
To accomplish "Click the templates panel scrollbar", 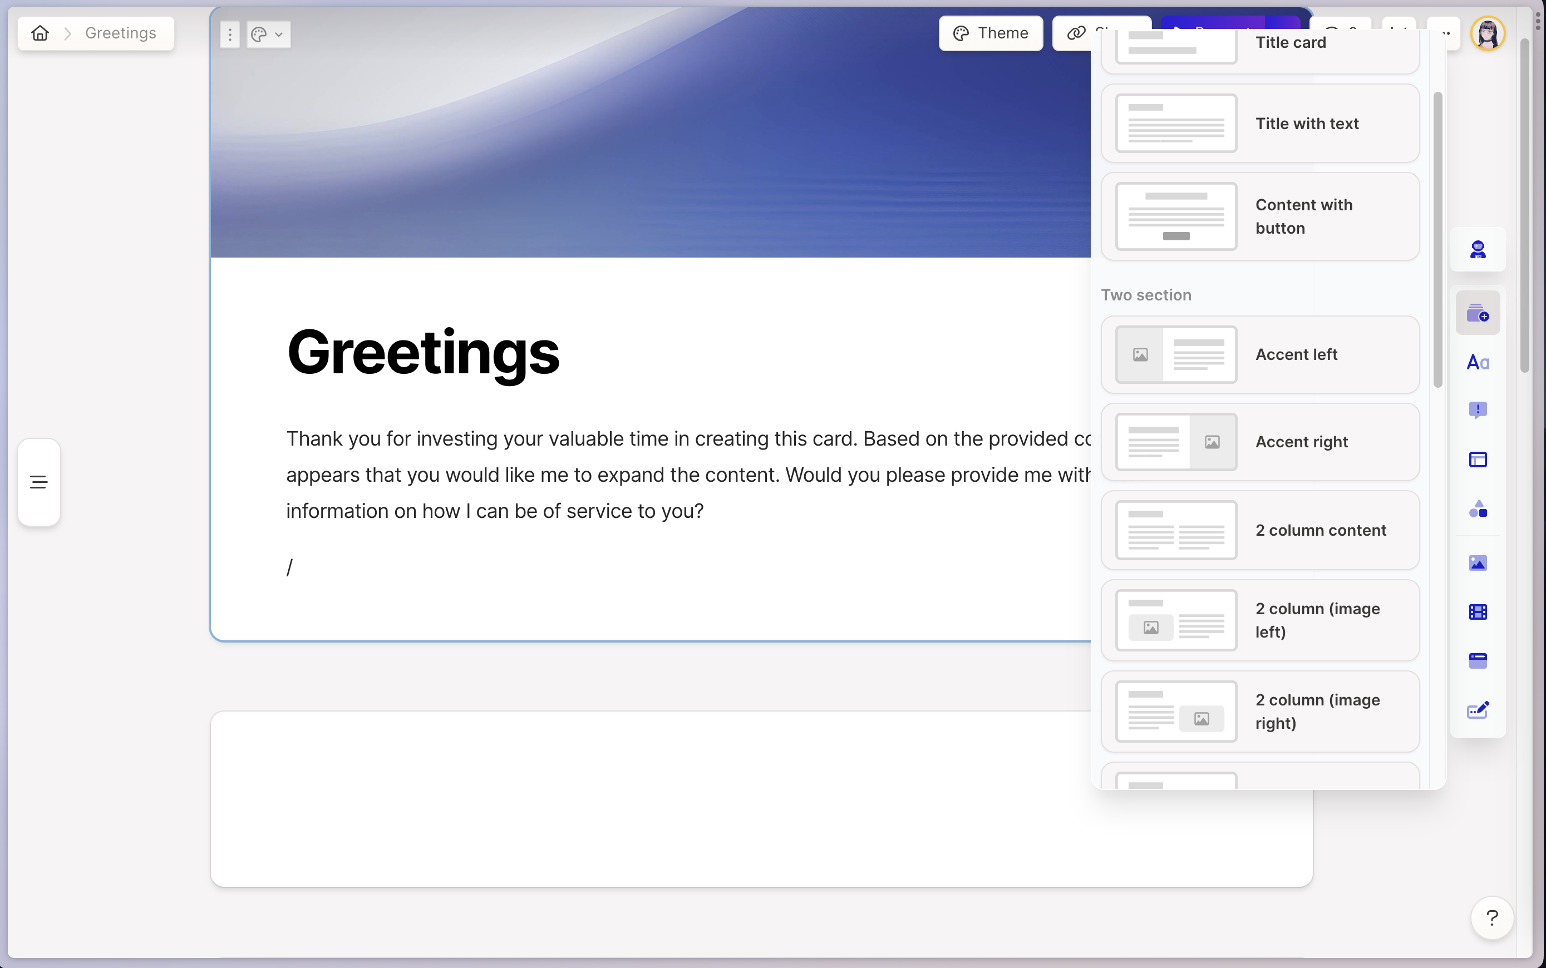I will [x=1438, y=240].
